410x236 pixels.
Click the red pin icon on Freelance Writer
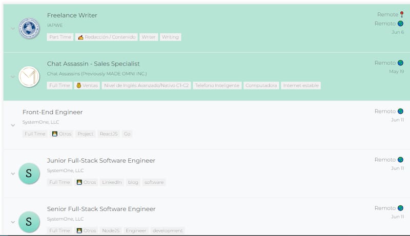401,14
